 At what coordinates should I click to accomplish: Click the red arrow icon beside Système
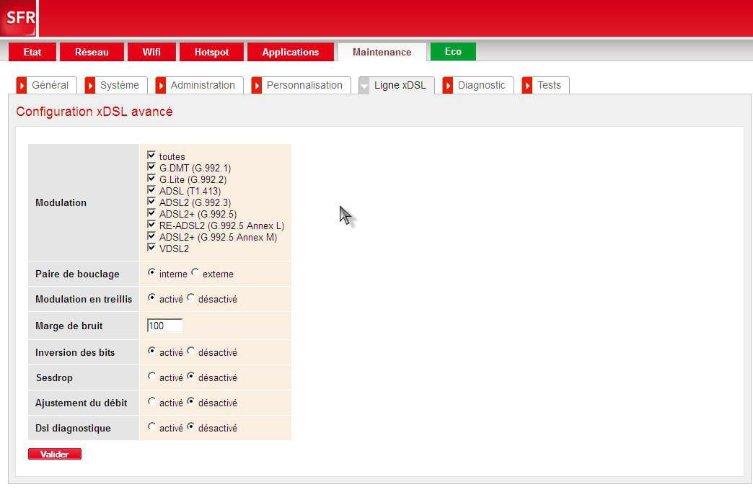tap(90, 85)
